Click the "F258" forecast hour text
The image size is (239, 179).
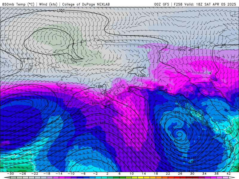tap(178, 4)
